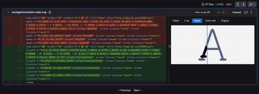The height and width of the screenshot is (94, 259).
Task: Click the swipe slider handle on the image
Action: tap(207, 45)
